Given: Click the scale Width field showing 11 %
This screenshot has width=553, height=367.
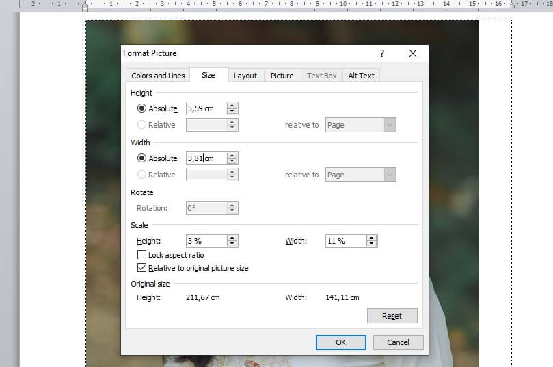Looking at the screenshot, I should (x=346, y=241).
